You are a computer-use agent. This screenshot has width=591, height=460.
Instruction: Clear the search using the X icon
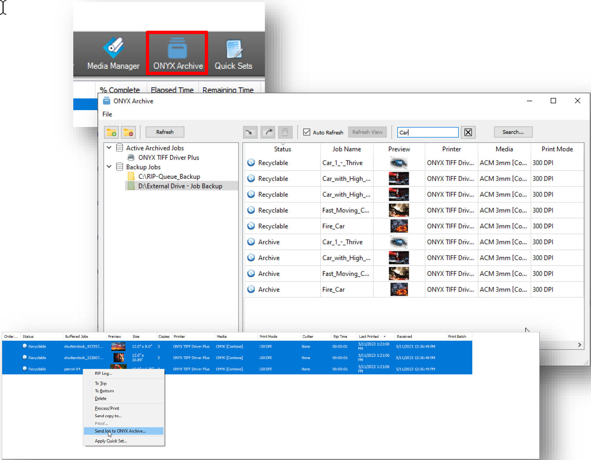(468, 132)
